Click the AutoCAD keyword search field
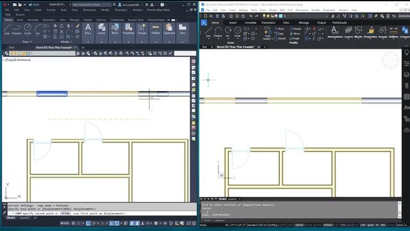Screen dimensions: 410x231 click(x=92, y=4)
